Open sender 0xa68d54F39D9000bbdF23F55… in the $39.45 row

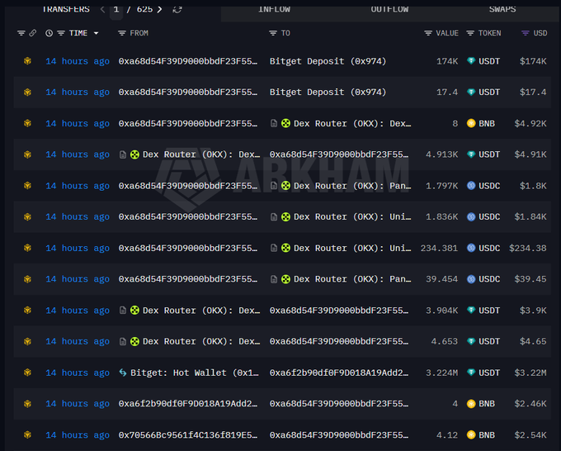(x=188, y=279)
